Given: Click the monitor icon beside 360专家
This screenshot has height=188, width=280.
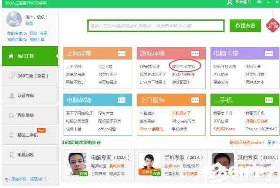Looking at the screenshot, I should tap(11, 76).
